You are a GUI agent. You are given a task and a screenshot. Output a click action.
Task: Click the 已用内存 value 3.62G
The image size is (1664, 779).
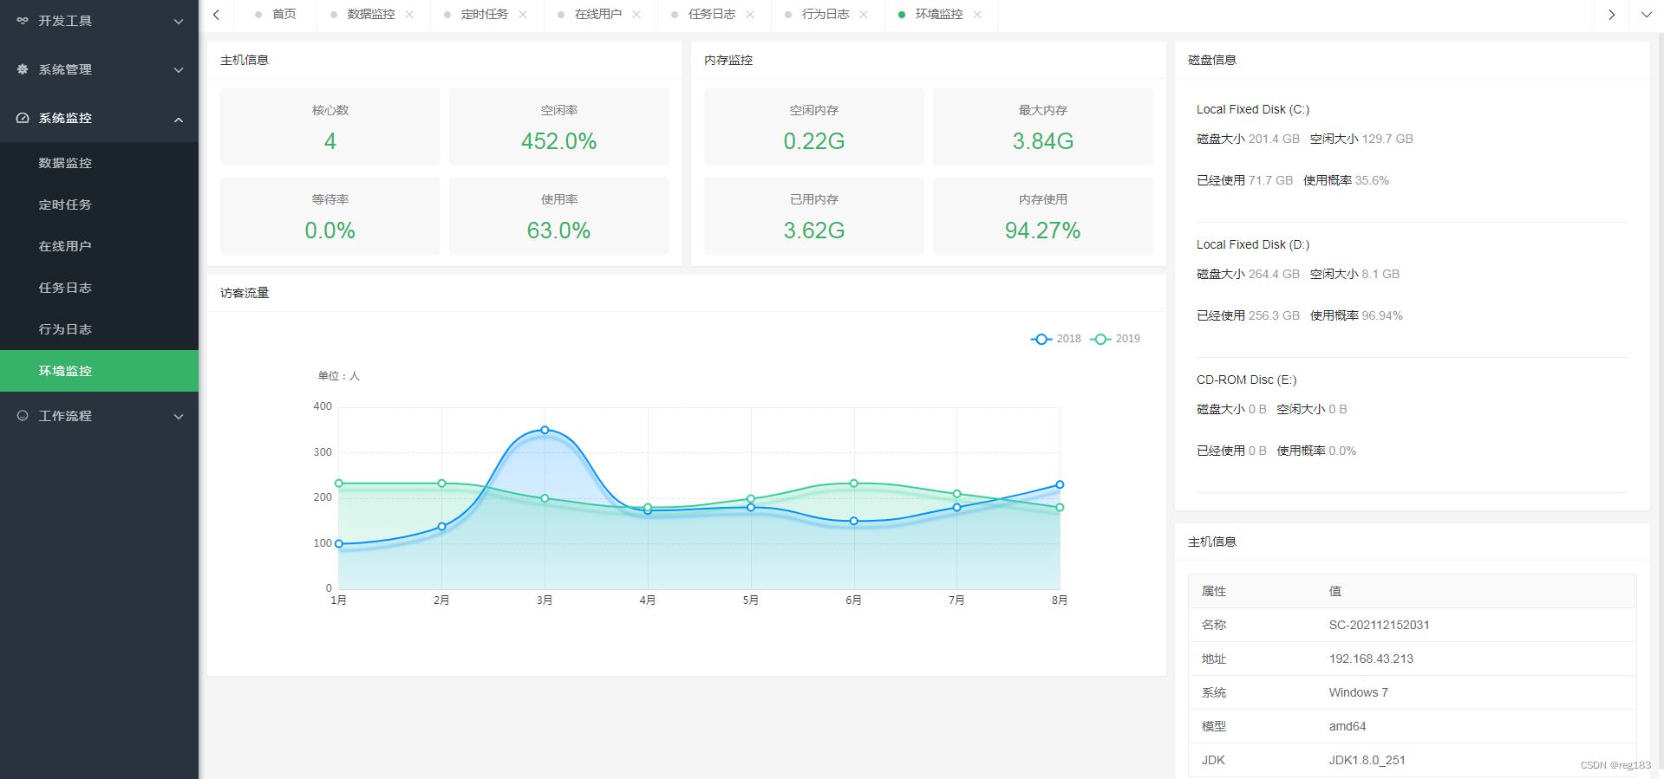814,230
